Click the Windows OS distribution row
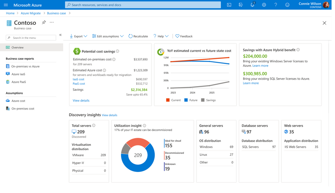 [216, 147]
